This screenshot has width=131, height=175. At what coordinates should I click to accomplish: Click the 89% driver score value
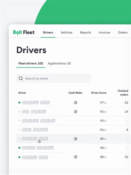[x=103, y=139]
